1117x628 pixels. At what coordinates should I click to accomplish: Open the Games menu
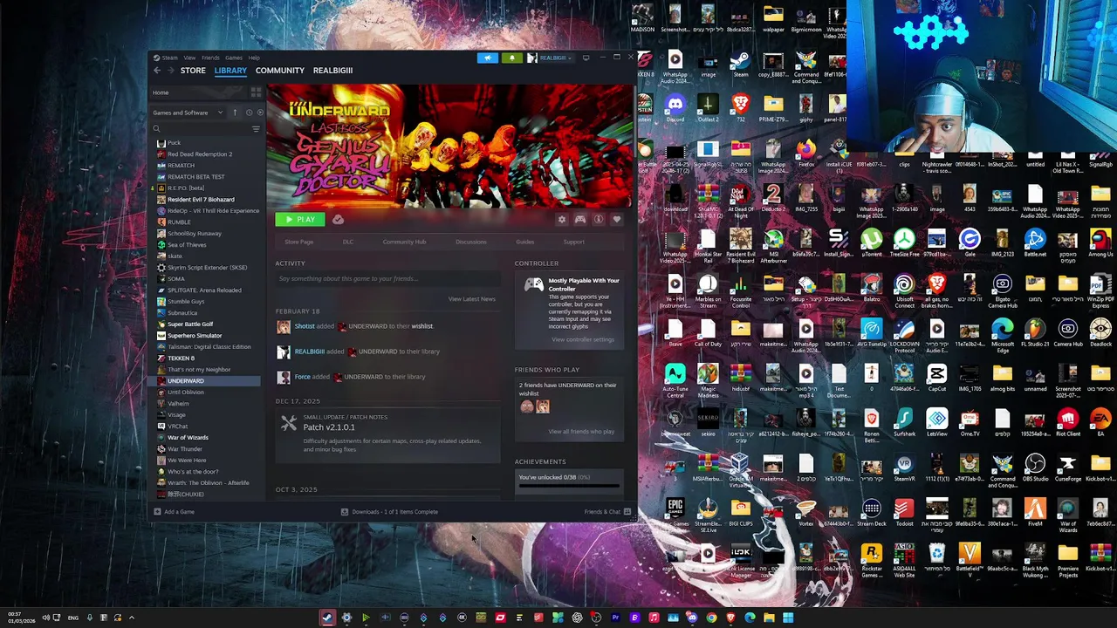234,58
